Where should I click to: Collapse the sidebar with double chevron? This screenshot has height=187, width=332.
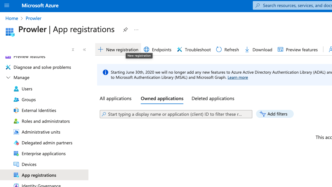84,50
